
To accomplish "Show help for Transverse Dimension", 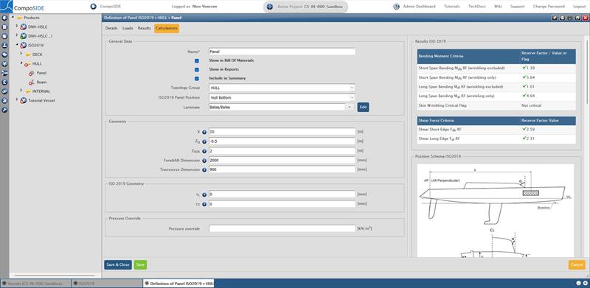I will tap(204, 170).
